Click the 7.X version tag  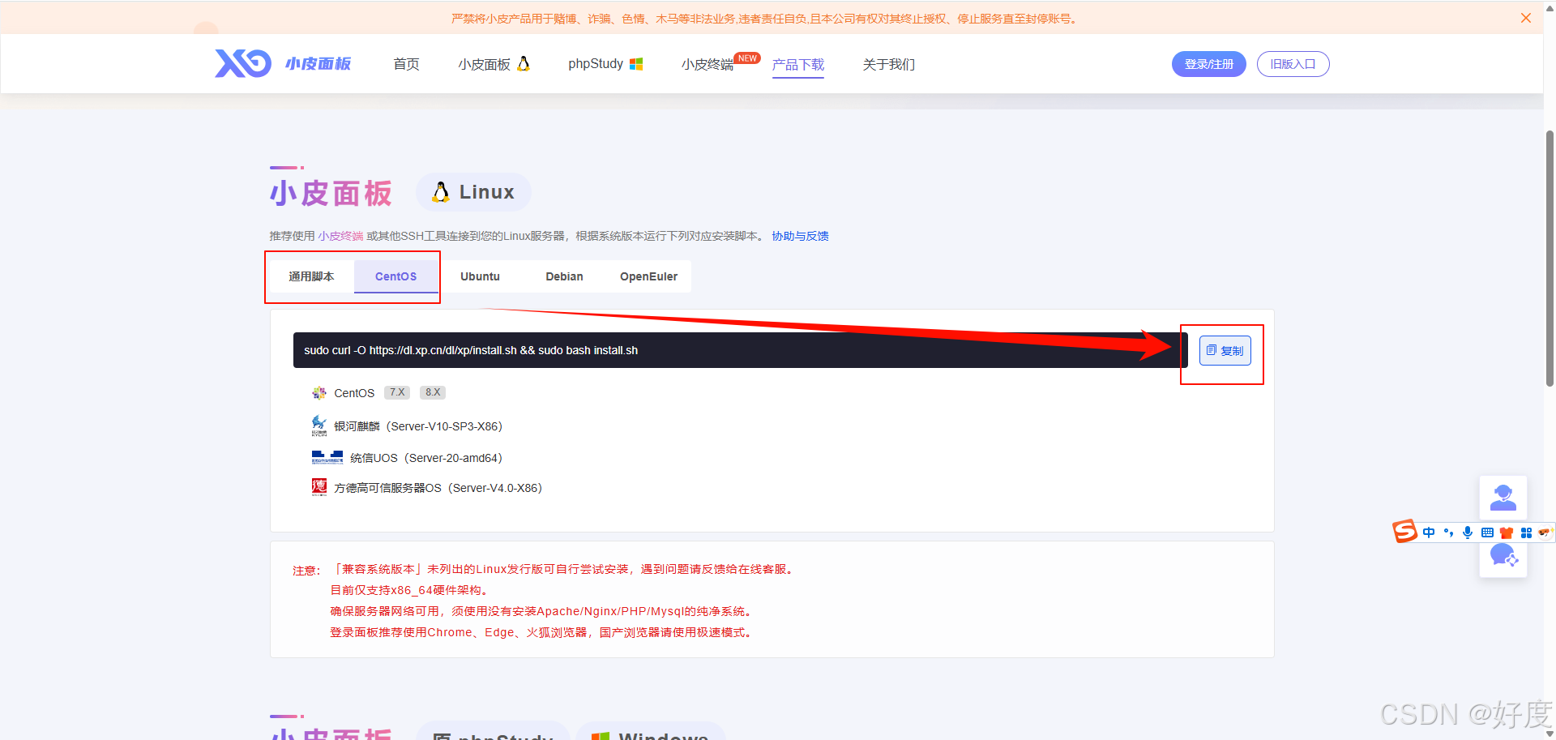coord(397,392)
